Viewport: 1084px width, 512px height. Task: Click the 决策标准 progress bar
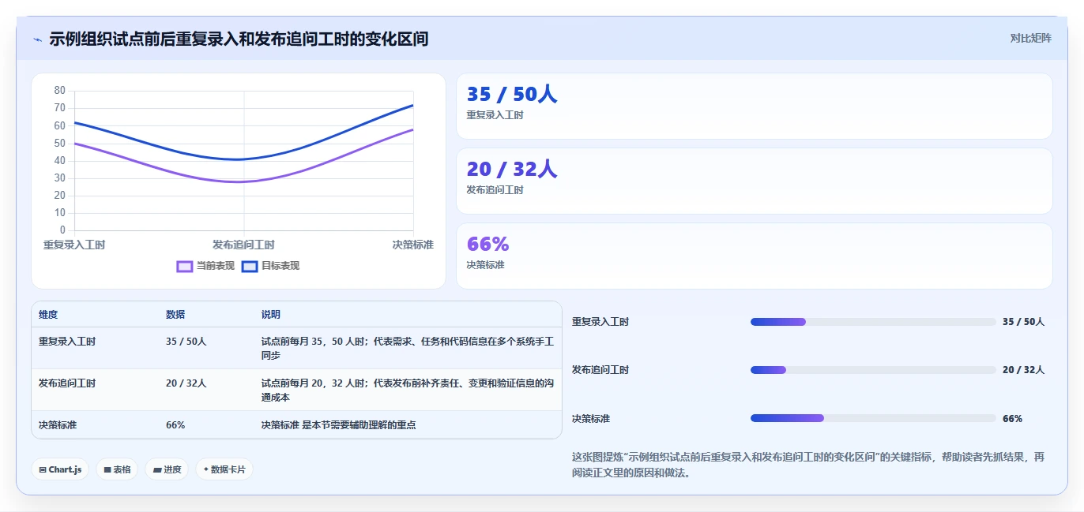point(873,418)
